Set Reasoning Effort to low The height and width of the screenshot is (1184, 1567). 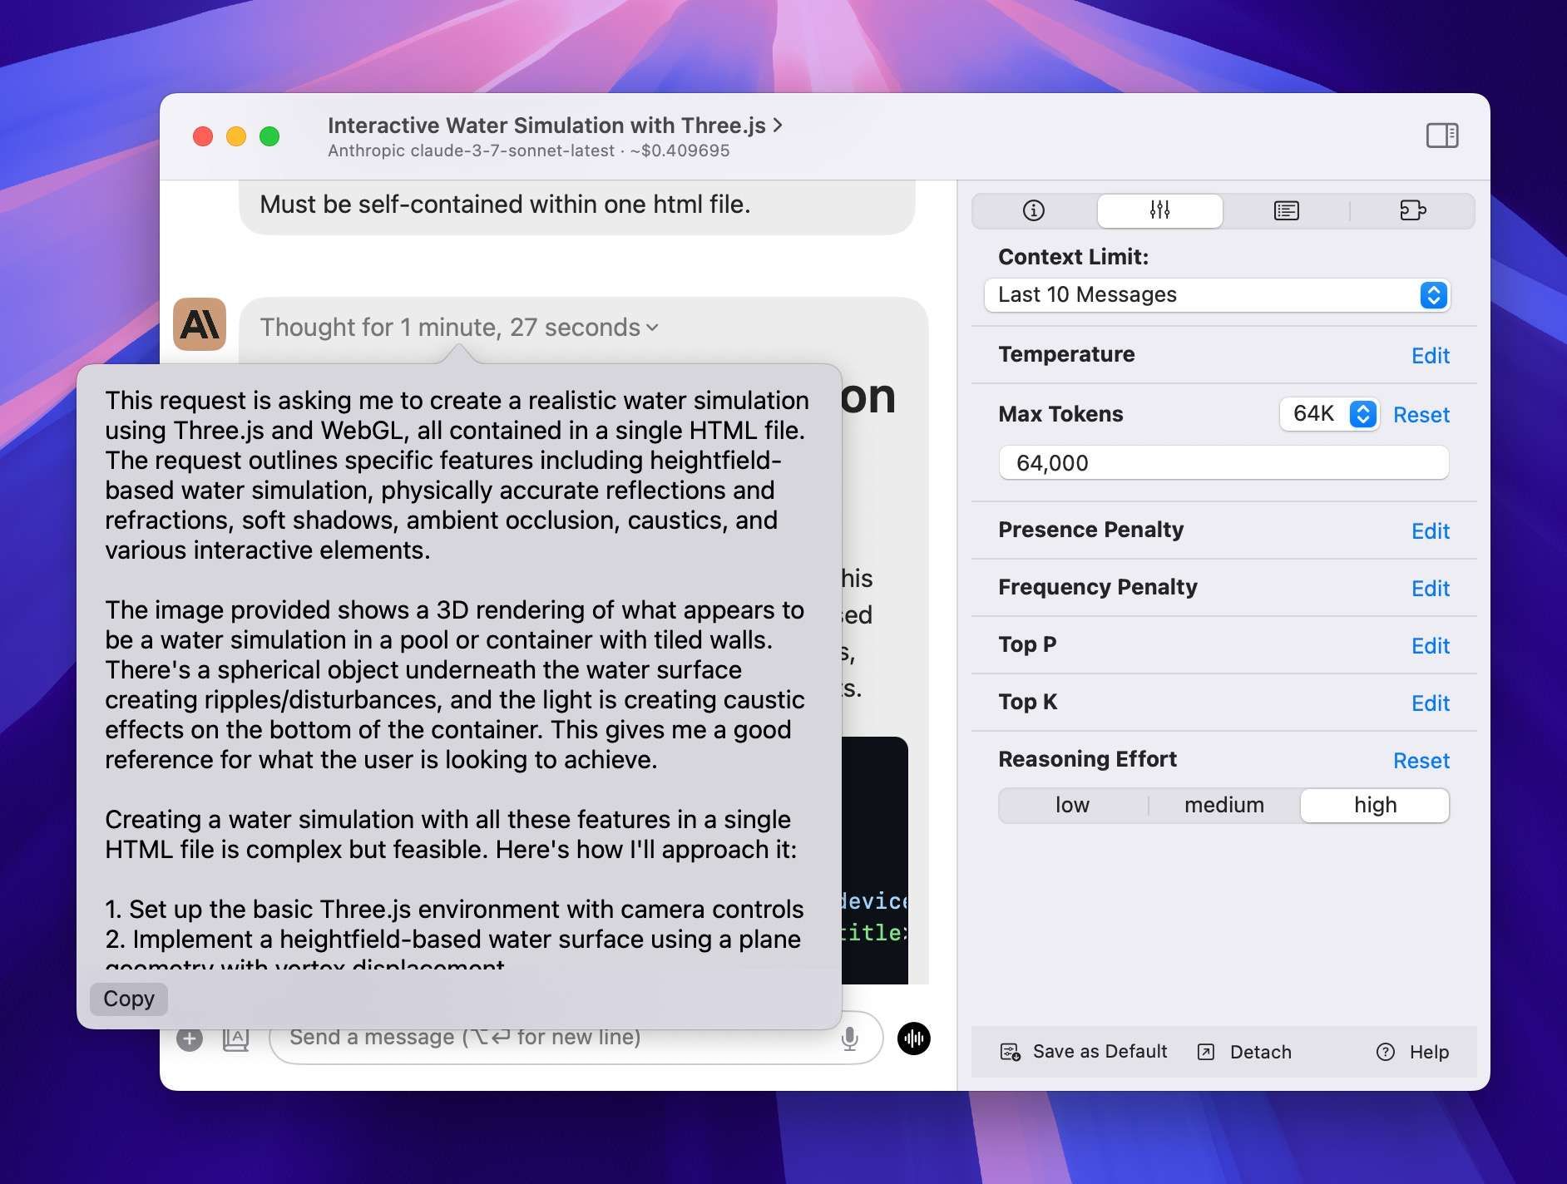pos(1072,805)
